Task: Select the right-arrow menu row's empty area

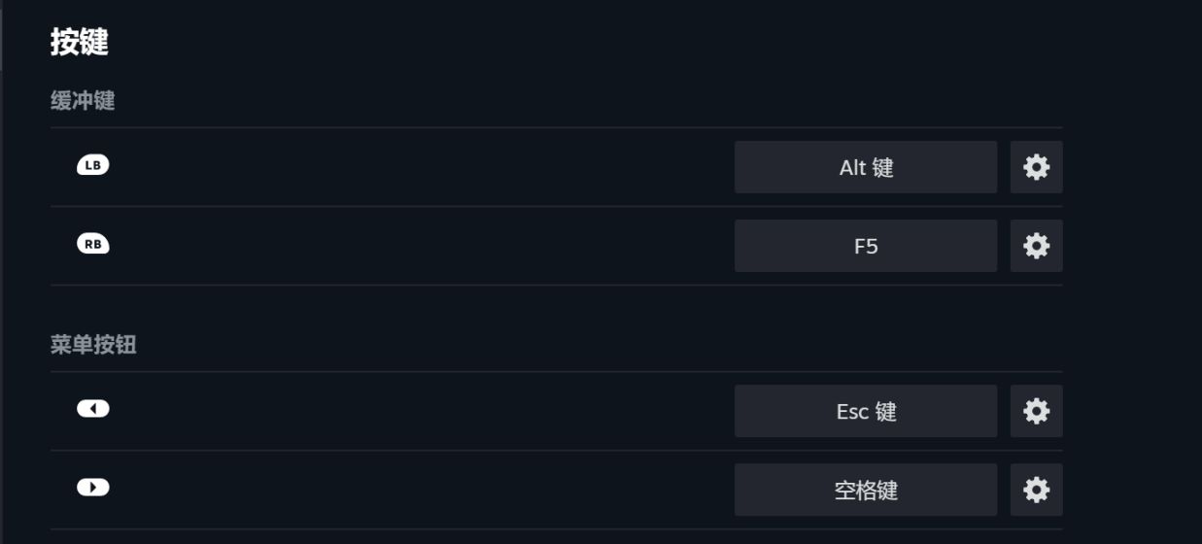Action: click(418, 490)
